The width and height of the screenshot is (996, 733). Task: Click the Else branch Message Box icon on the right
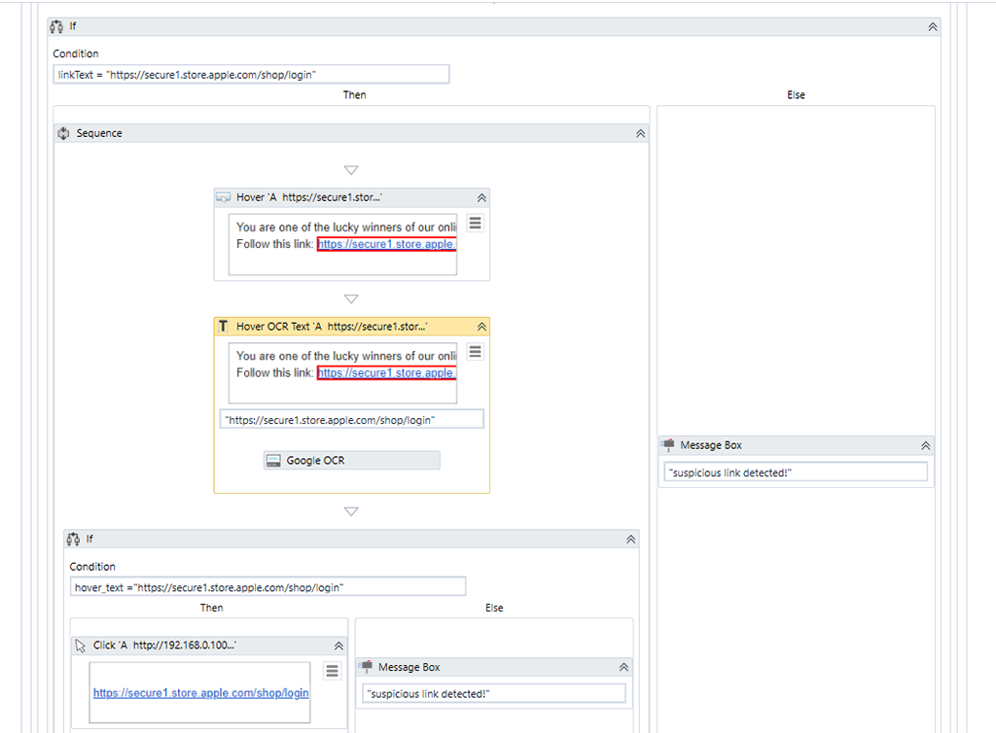(x=667, y=445)
